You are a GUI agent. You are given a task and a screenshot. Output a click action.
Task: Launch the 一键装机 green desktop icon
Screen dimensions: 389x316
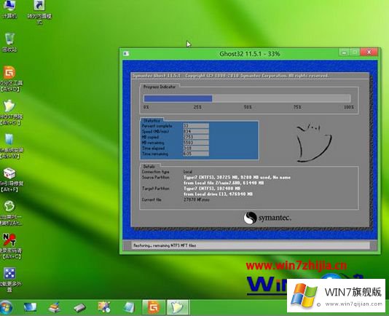[10, 213]
